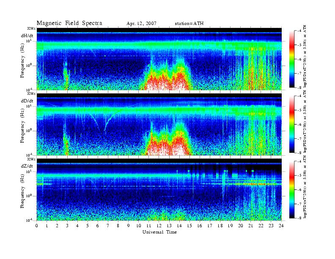Pick the color bar beside the dH/dt panel
Viewport: 335px width, 259px height.
tap(291, 59)
